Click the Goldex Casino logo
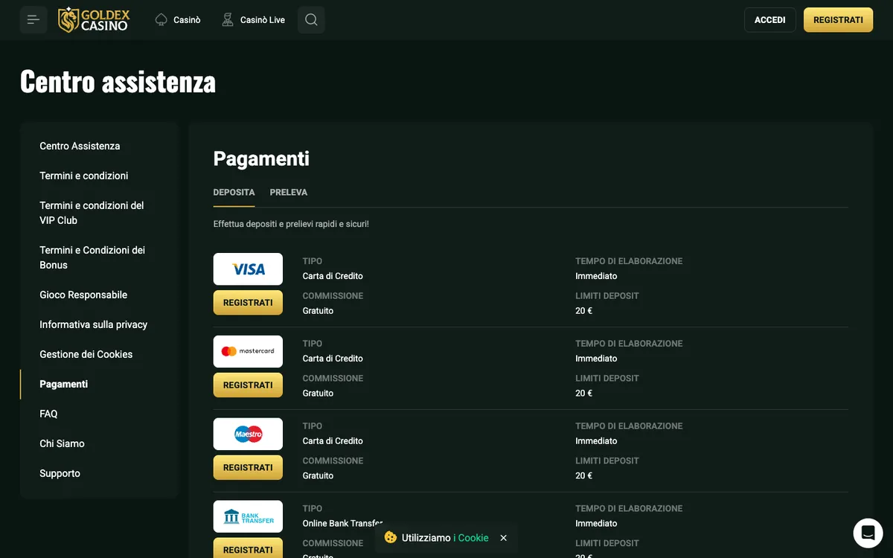The height and width of the screenshot is (558, 893). point(94,19)
